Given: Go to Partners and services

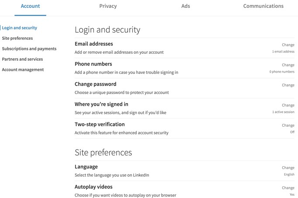Looking at the screenshot, I should [22, 59].
